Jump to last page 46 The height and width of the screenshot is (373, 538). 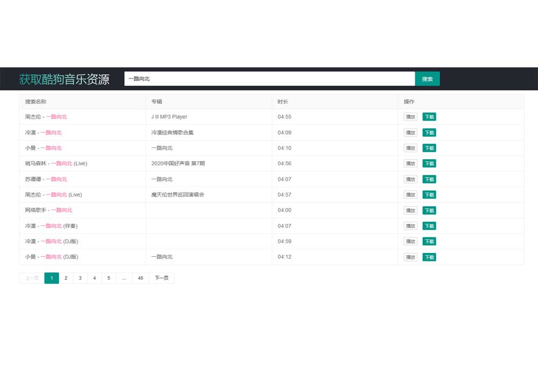pos(140,278)
